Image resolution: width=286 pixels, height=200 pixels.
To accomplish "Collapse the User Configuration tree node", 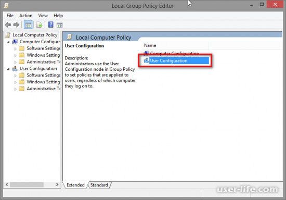I will 8,69.
